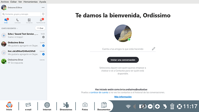The image size is (199, 112).
Task: Open the three-dot more options menu
Action: pyautogui.click(x=43, y=7)
